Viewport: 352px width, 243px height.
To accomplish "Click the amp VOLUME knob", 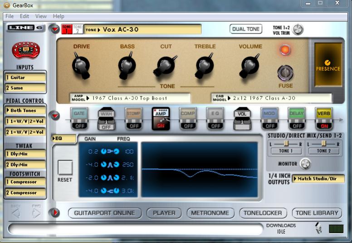I will point(249,66).
